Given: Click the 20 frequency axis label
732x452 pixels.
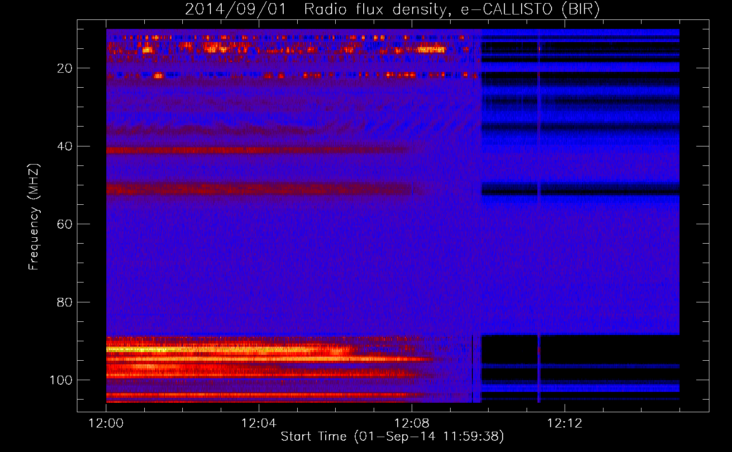Looking at the screenshot, I should click(65, 68).
